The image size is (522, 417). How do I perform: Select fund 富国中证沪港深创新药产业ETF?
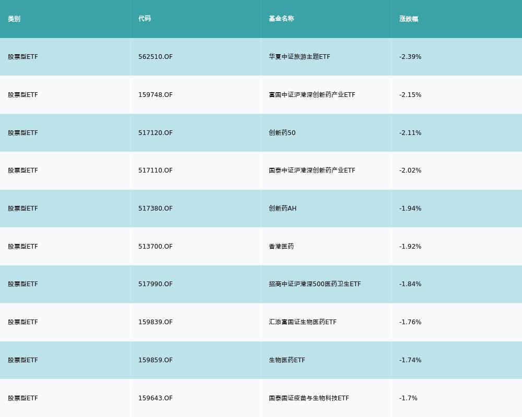click(x=311, y=95)
